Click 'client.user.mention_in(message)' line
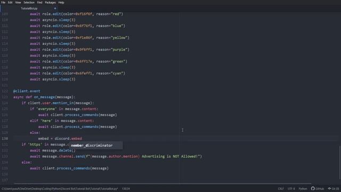This screenshot has height=192, width=341. [58, 103]
